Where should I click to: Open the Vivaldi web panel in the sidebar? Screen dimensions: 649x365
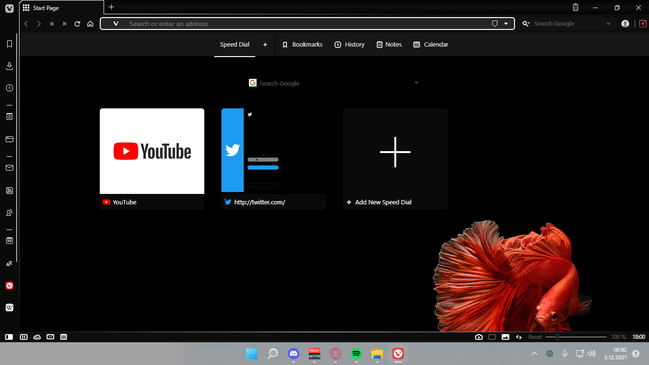pos(9,286)
